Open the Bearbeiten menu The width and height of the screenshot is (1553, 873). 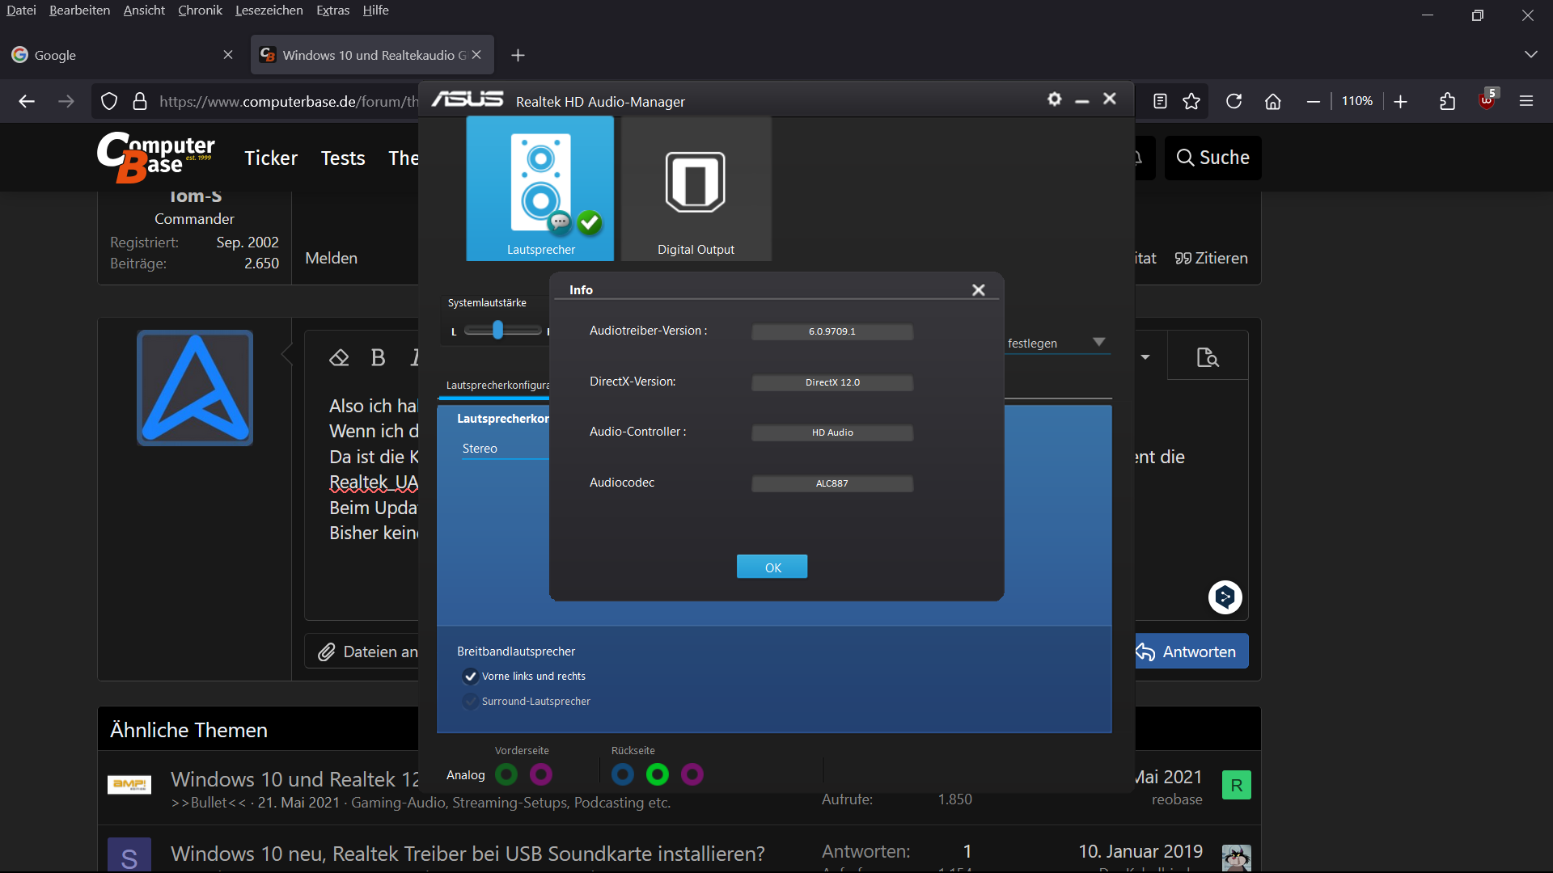79,11
